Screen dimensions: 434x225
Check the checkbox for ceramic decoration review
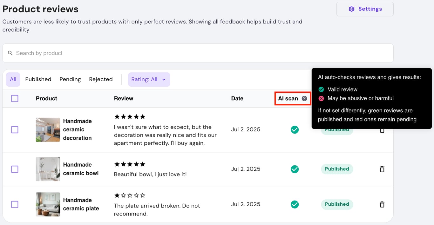tap(15, 129)
